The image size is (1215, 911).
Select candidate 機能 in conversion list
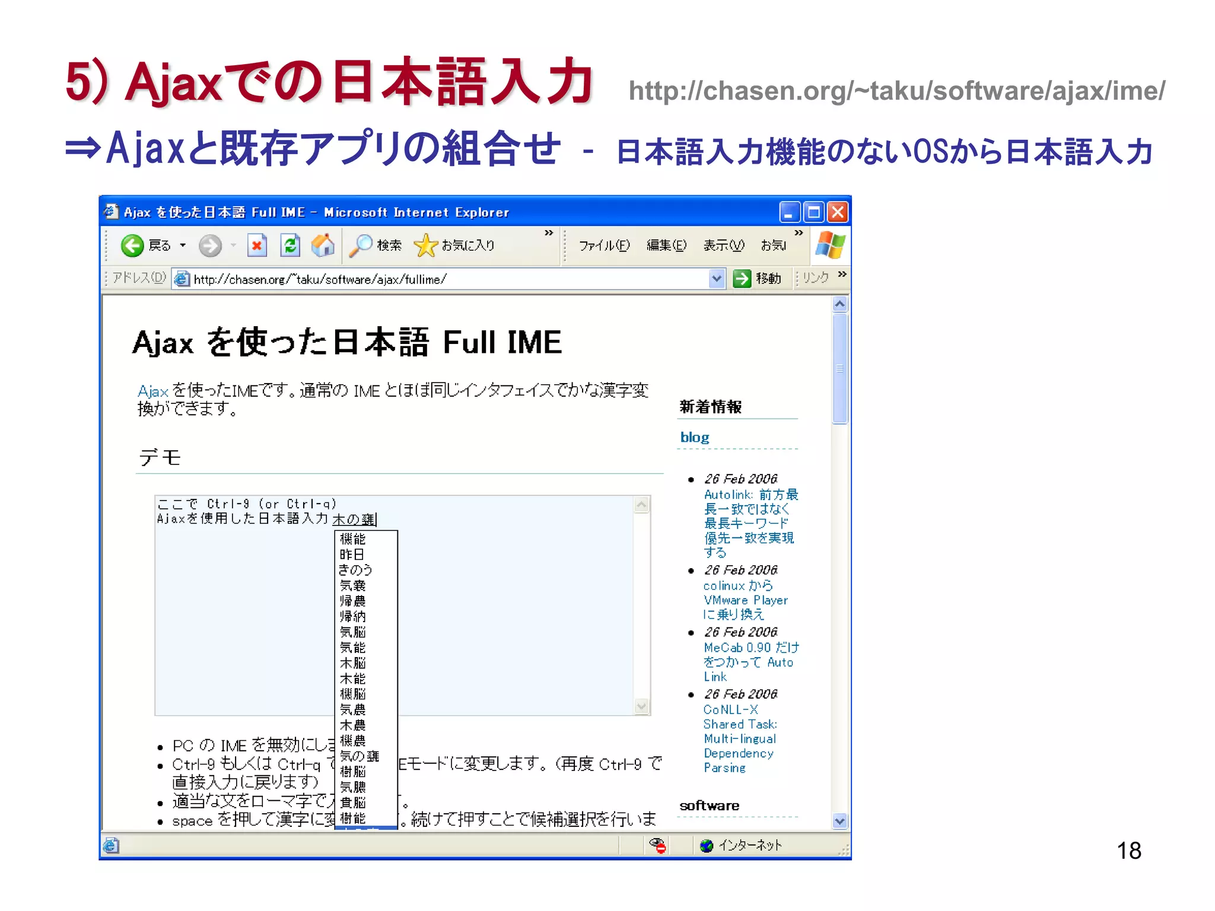pyautogui.click(x=352, y=539)
